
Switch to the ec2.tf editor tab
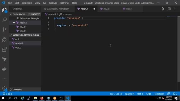click(109, 9)
